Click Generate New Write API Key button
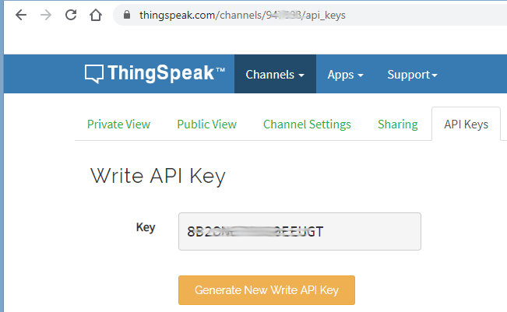The image size is (507, 312). (266, 290)
